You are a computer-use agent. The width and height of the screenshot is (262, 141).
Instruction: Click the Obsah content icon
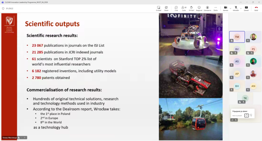(x=166, y=8)
